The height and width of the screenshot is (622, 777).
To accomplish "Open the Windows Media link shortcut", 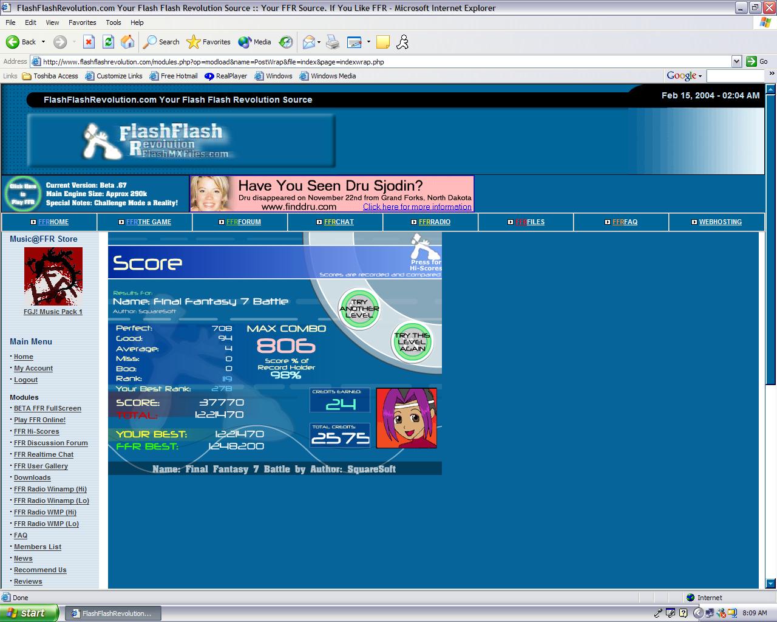I will (327, 76).
